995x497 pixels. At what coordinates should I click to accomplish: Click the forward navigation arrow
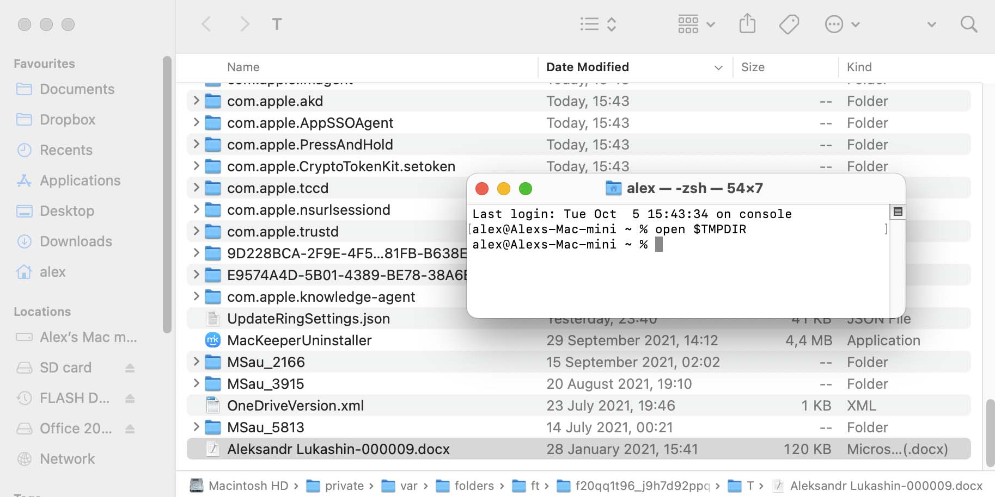click(x=245, y=24)
